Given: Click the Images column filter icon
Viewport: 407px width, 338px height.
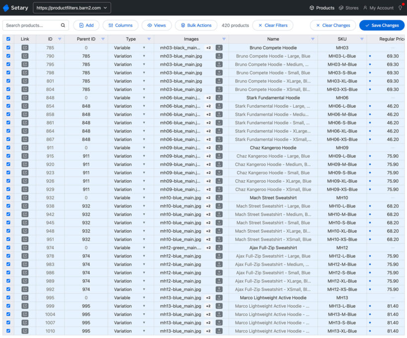Looking at the screenshot, I should 223,39.
